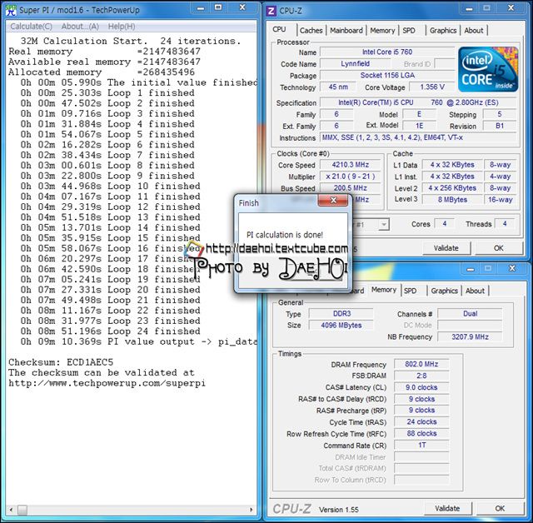Maximize the Super PI window
The height and width of the screenshot is (523, 533).
coord(218,8)
